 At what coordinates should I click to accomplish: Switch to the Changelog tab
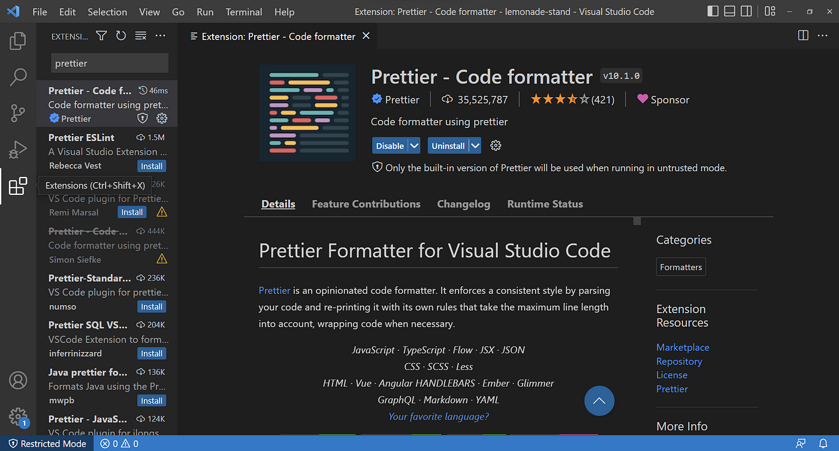[463, 204]
